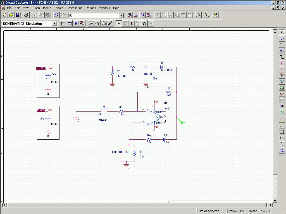Click the Print icon in the toolbar

pos(26,15)
